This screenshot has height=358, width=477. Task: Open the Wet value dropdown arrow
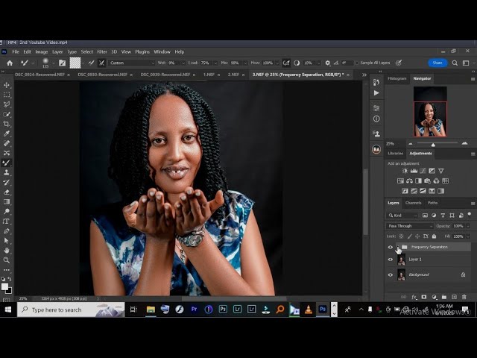(183, 63)
